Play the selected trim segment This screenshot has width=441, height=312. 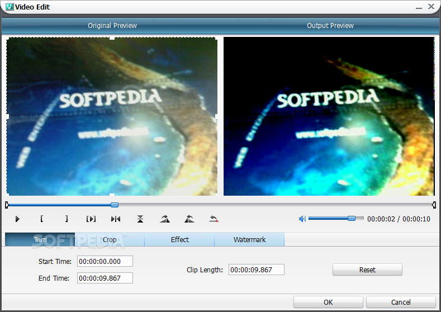pos(91,219)
